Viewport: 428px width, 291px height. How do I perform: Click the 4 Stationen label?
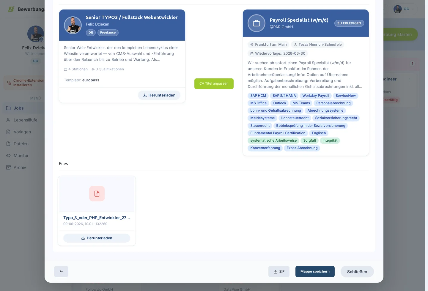coord(76,69)
